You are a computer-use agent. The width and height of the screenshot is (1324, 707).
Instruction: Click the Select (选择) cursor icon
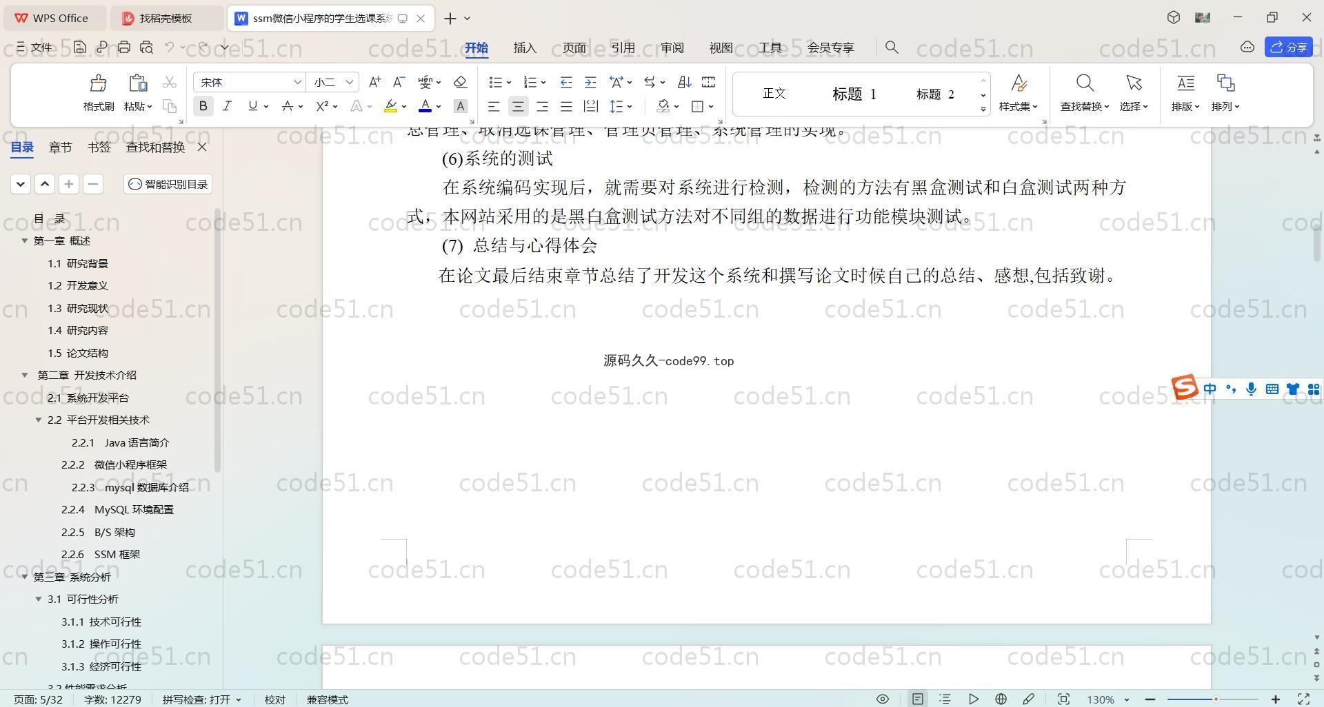[1134, 83]
